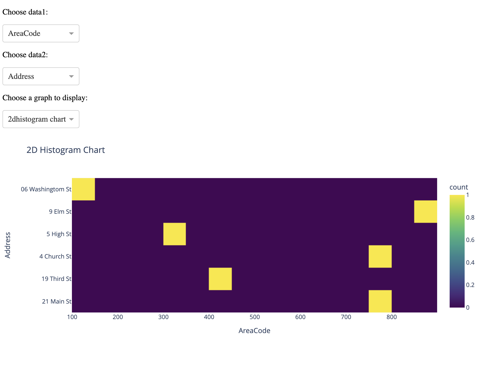
Task: Click the 21 Main St axis label
Action: pyautogui.click(x=57, y=302)
